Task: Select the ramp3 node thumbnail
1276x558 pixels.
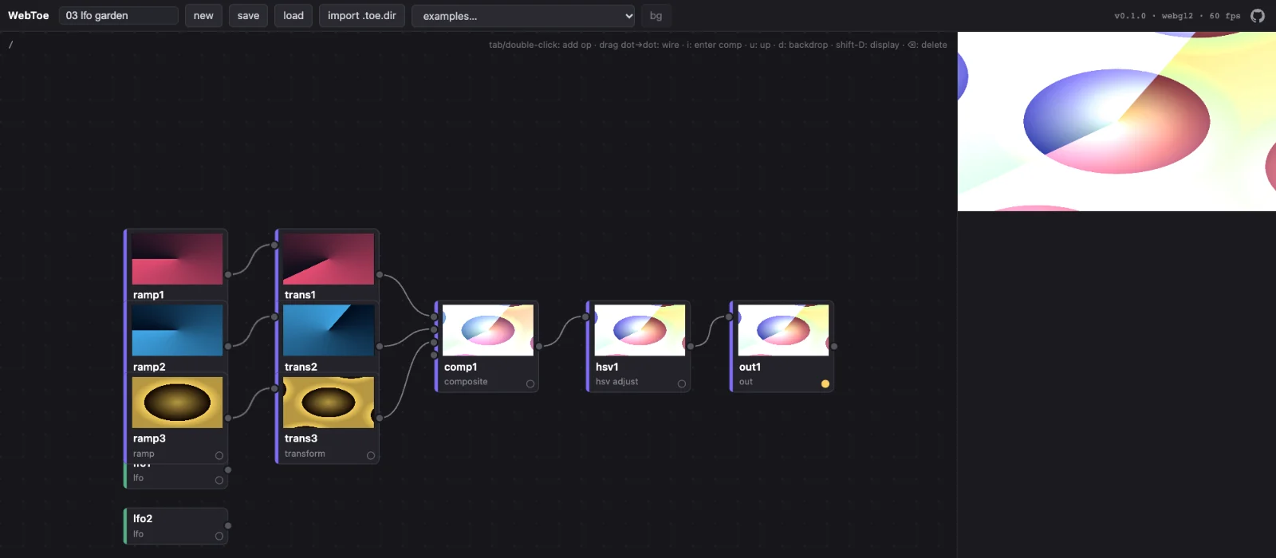Action: point(177,403)
